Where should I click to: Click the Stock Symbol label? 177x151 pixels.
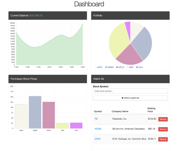101,87
